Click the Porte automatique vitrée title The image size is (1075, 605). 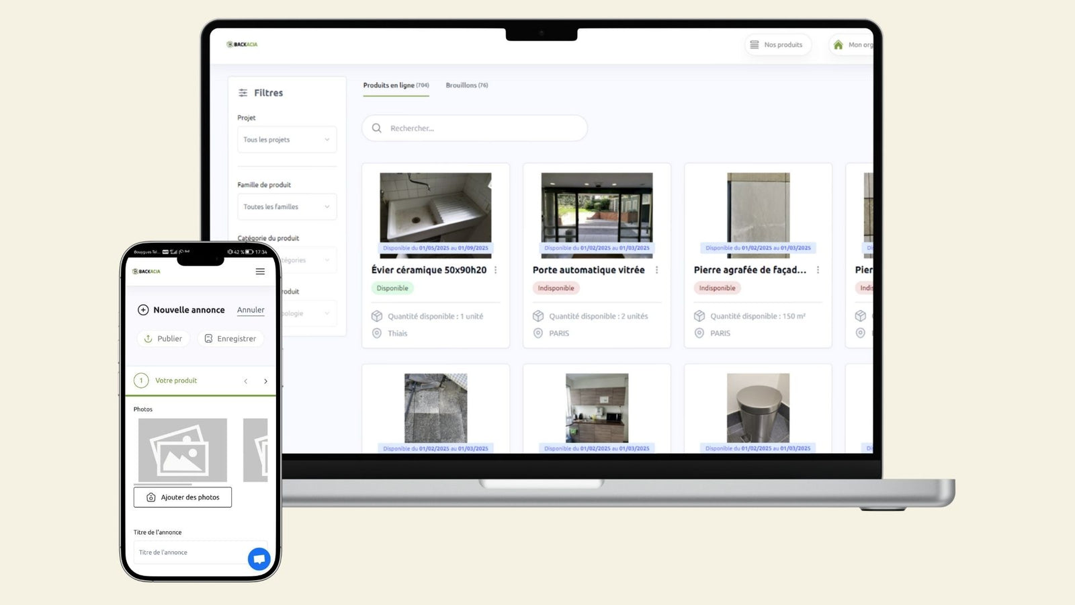coord(589,270)
